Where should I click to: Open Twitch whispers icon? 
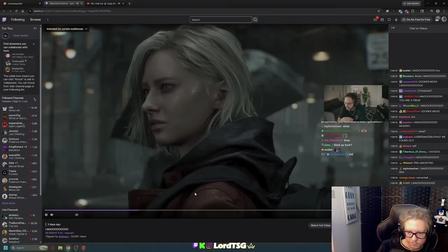pyautogui.click(x=389, y=20)
